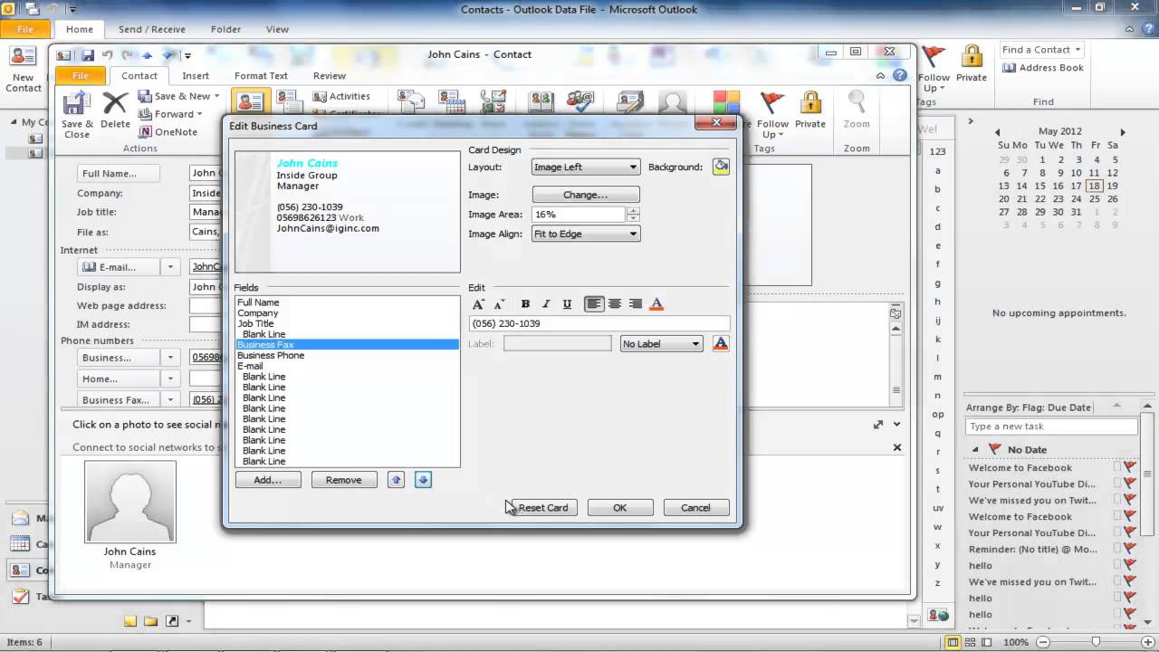
Task: Open label color picker beside No Label
Action: click(721, 343)
